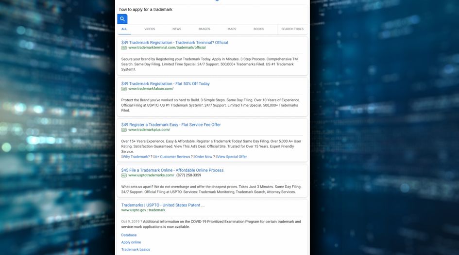Open the 'Database' sitelink under USPTO
Screen dimensions: 459x255
(x=129, y=235)
